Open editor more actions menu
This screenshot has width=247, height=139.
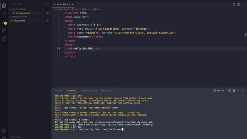[x=243, y=4]
